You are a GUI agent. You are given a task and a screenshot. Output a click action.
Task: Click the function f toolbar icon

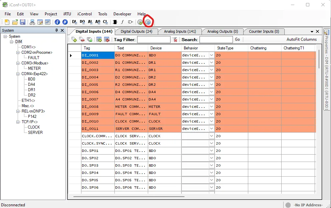(122, 22)
